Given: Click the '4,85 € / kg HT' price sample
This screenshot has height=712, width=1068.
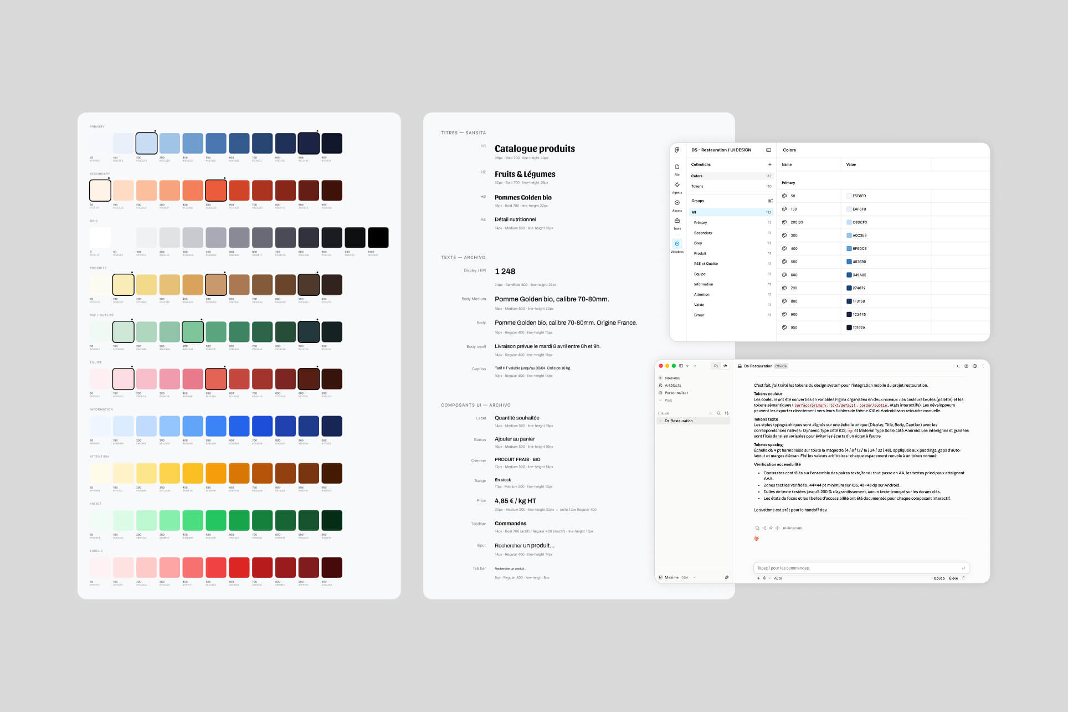Looking at the screenshot, I should [x=515, y=501].
